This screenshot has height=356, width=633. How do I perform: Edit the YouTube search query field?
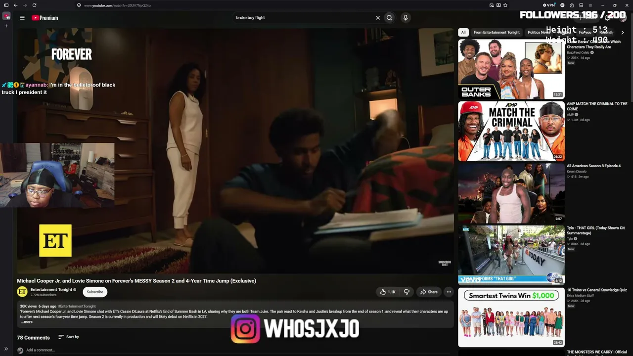click(x=303, y=18)
